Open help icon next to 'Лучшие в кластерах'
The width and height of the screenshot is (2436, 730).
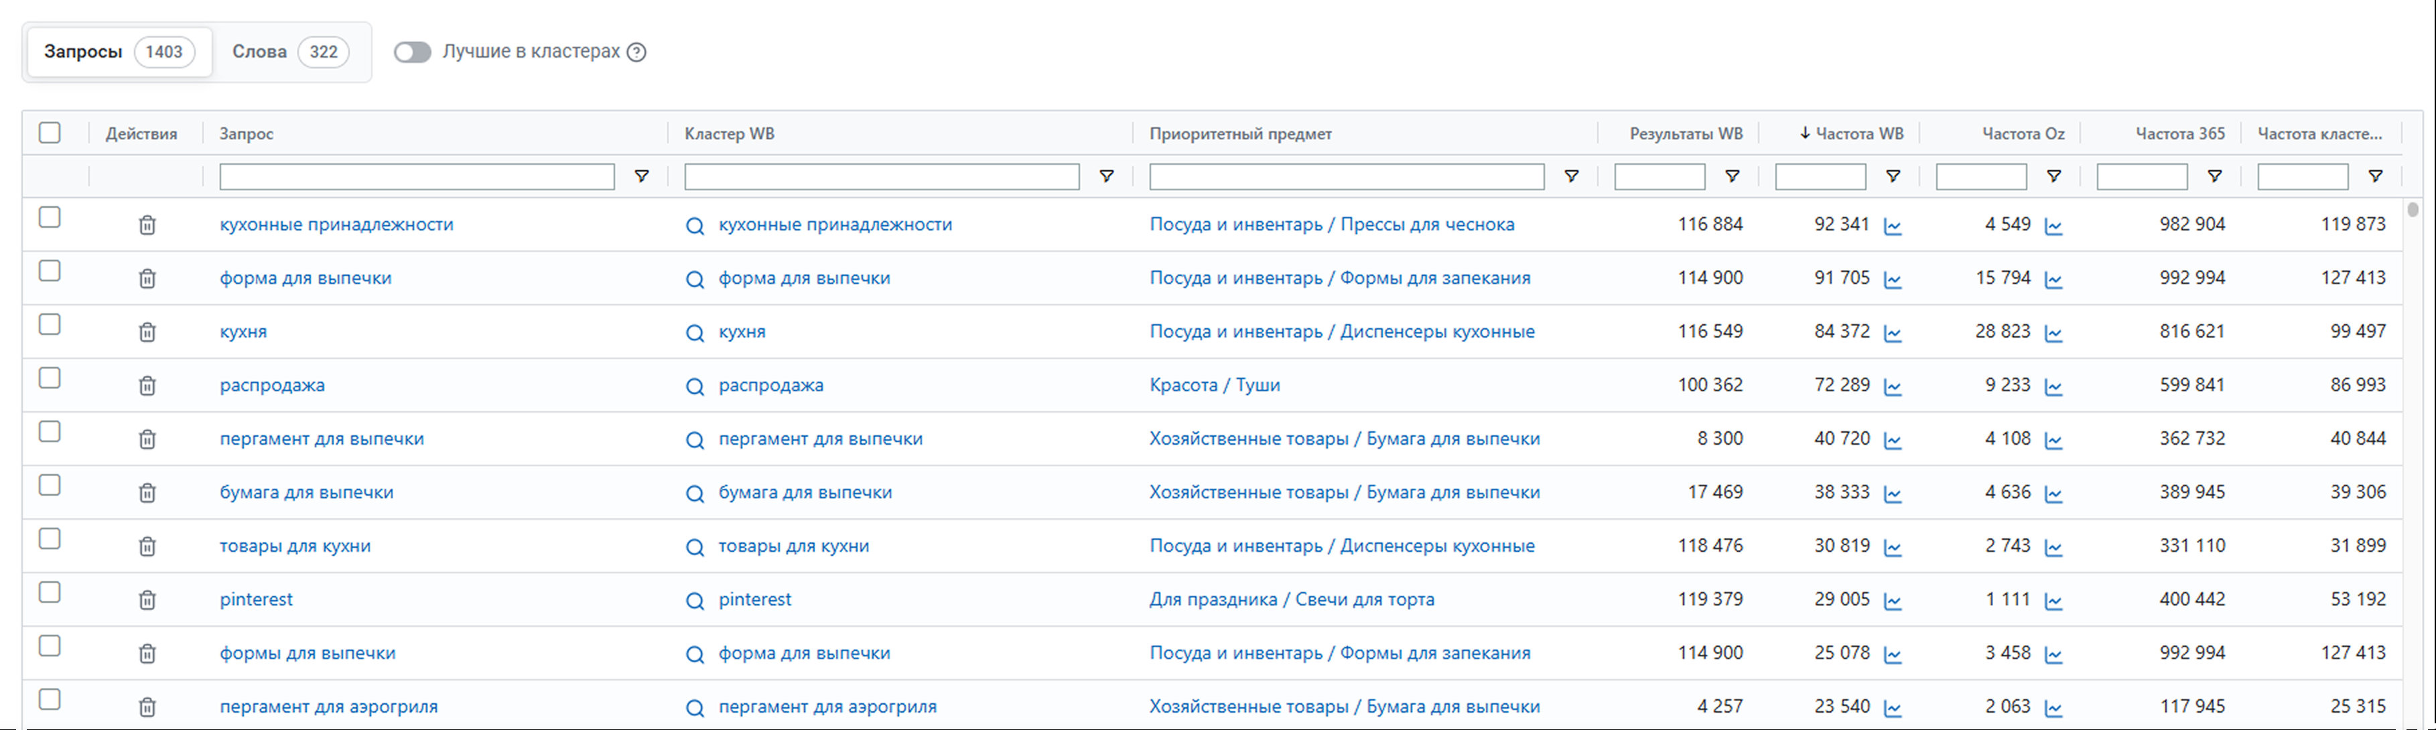pos(637,52)
